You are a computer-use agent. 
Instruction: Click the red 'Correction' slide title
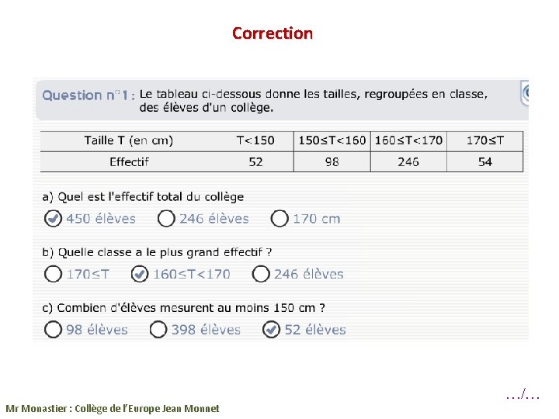pyautogui.click(x=273, y=33)
